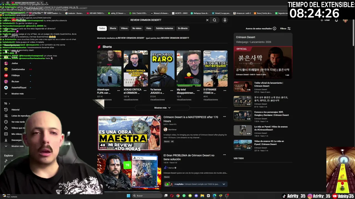
Task: Start voice search with the microphone icon
Action: click(x=225, y=20)
